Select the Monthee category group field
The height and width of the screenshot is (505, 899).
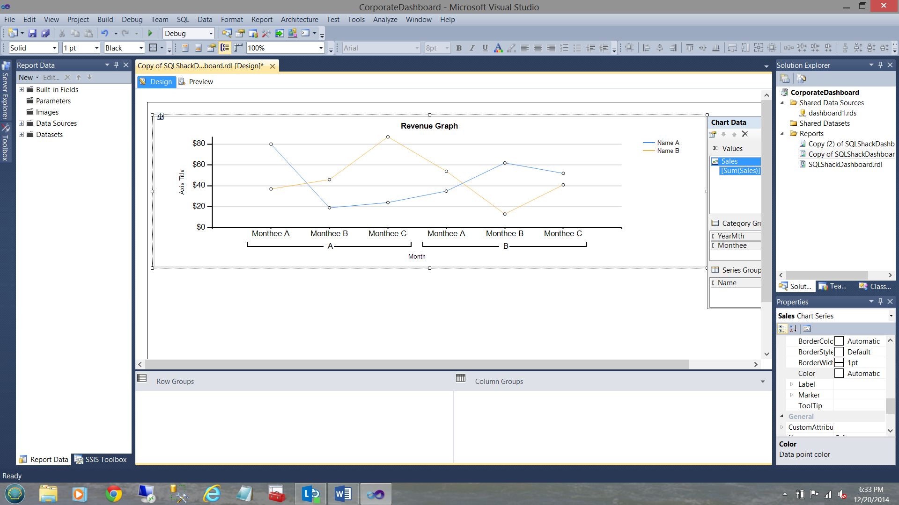(732, 245)
